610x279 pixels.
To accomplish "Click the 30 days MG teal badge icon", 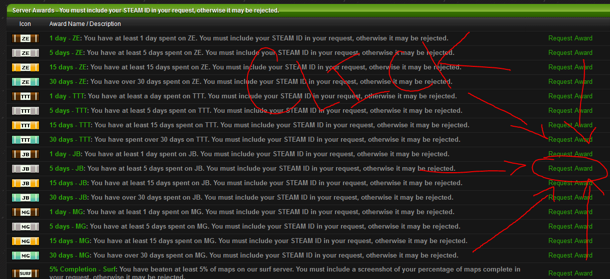I will click(25, 256).
